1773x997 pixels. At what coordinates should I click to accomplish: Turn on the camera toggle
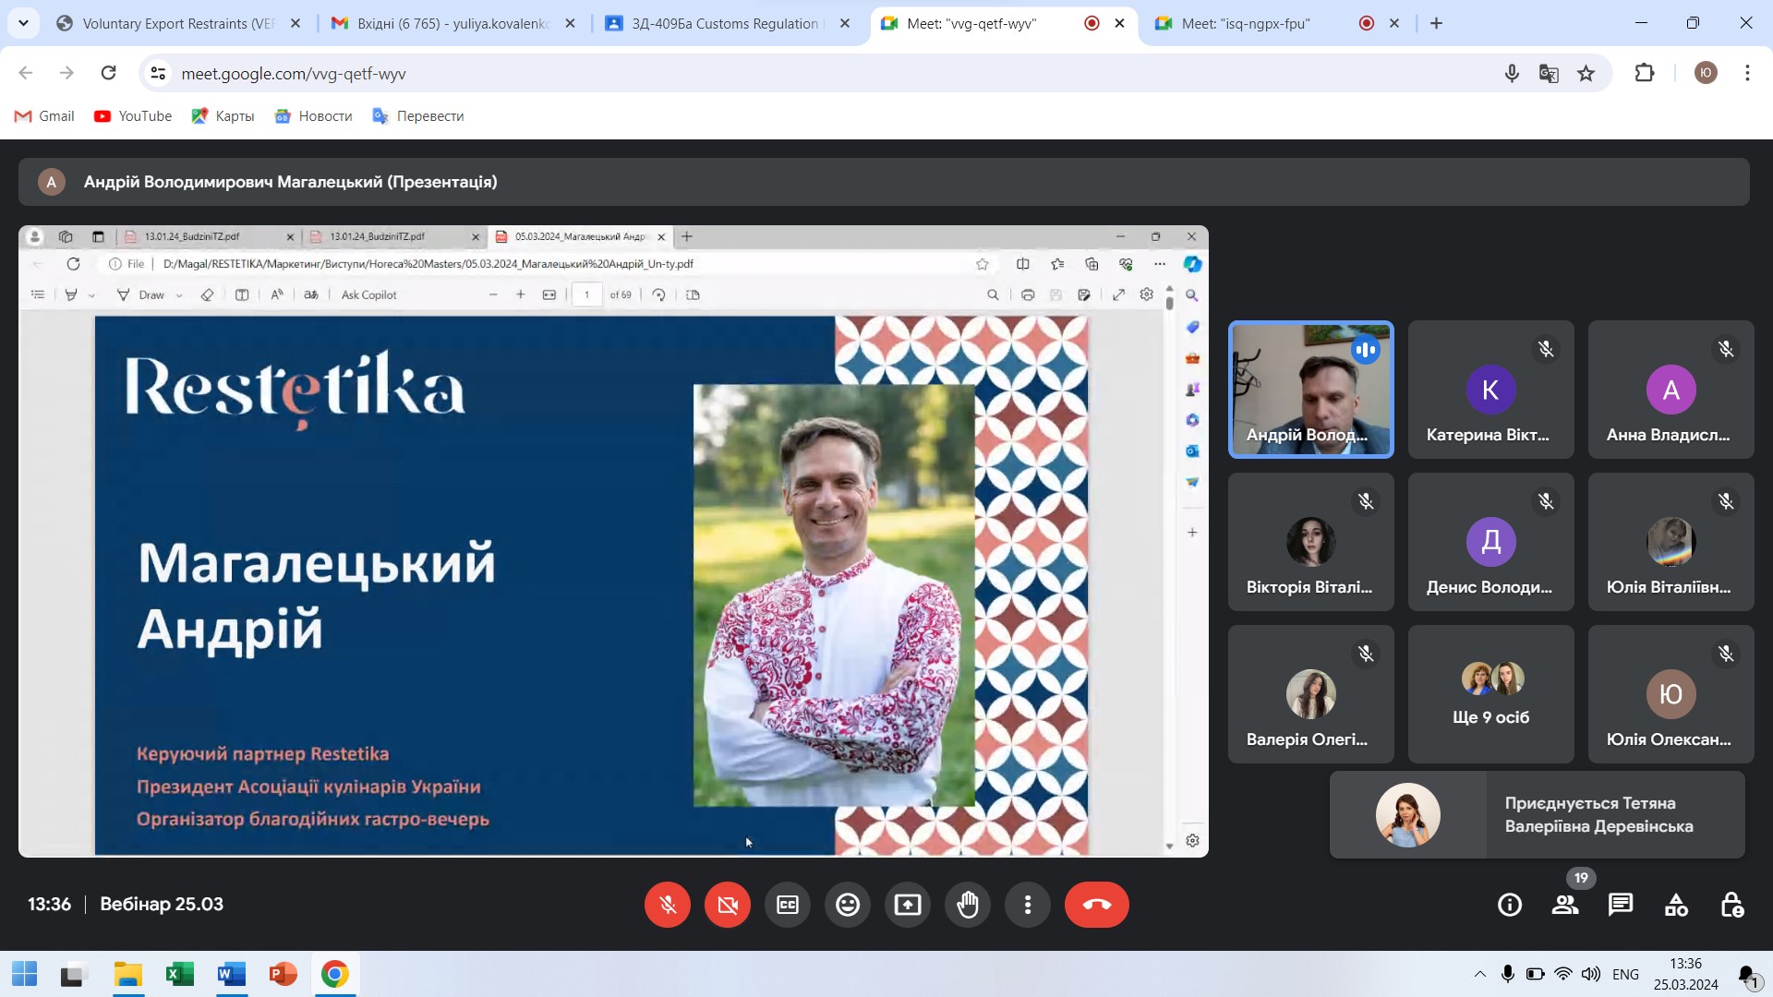click(x=727, y=905)
